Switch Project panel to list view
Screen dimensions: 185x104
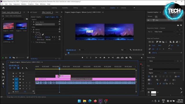click(x=6, y=57)
